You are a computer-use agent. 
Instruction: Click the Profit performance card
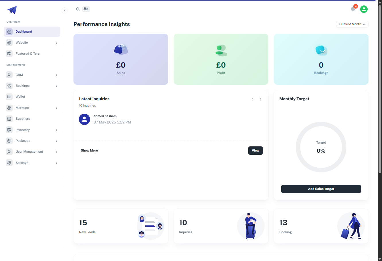(221, 59)
